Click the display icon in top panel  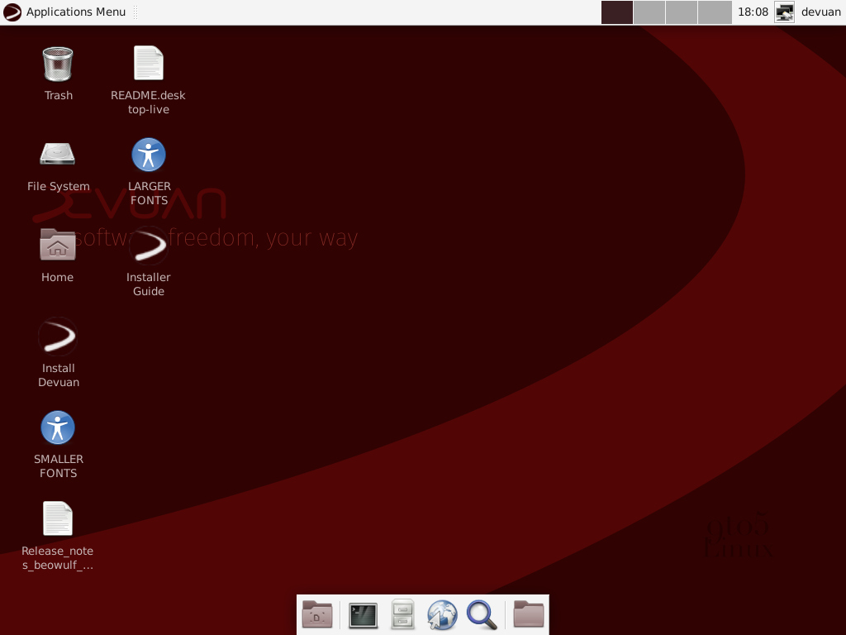(x=784, y=12)
